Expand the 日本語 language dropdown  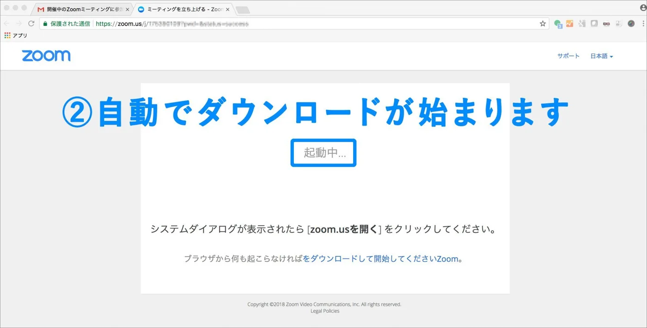pyautogui.click(x=602, y=56)
